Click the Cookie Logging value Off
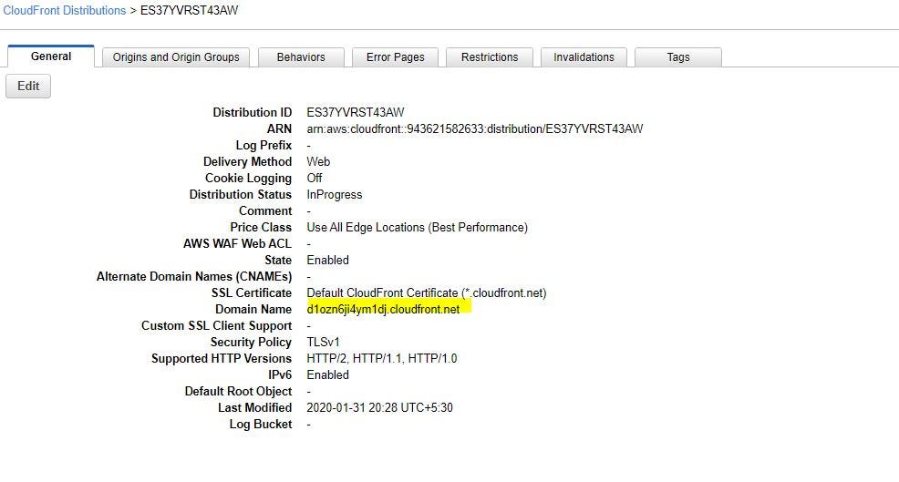Screen dimensions: 899x482 [315, 179]
